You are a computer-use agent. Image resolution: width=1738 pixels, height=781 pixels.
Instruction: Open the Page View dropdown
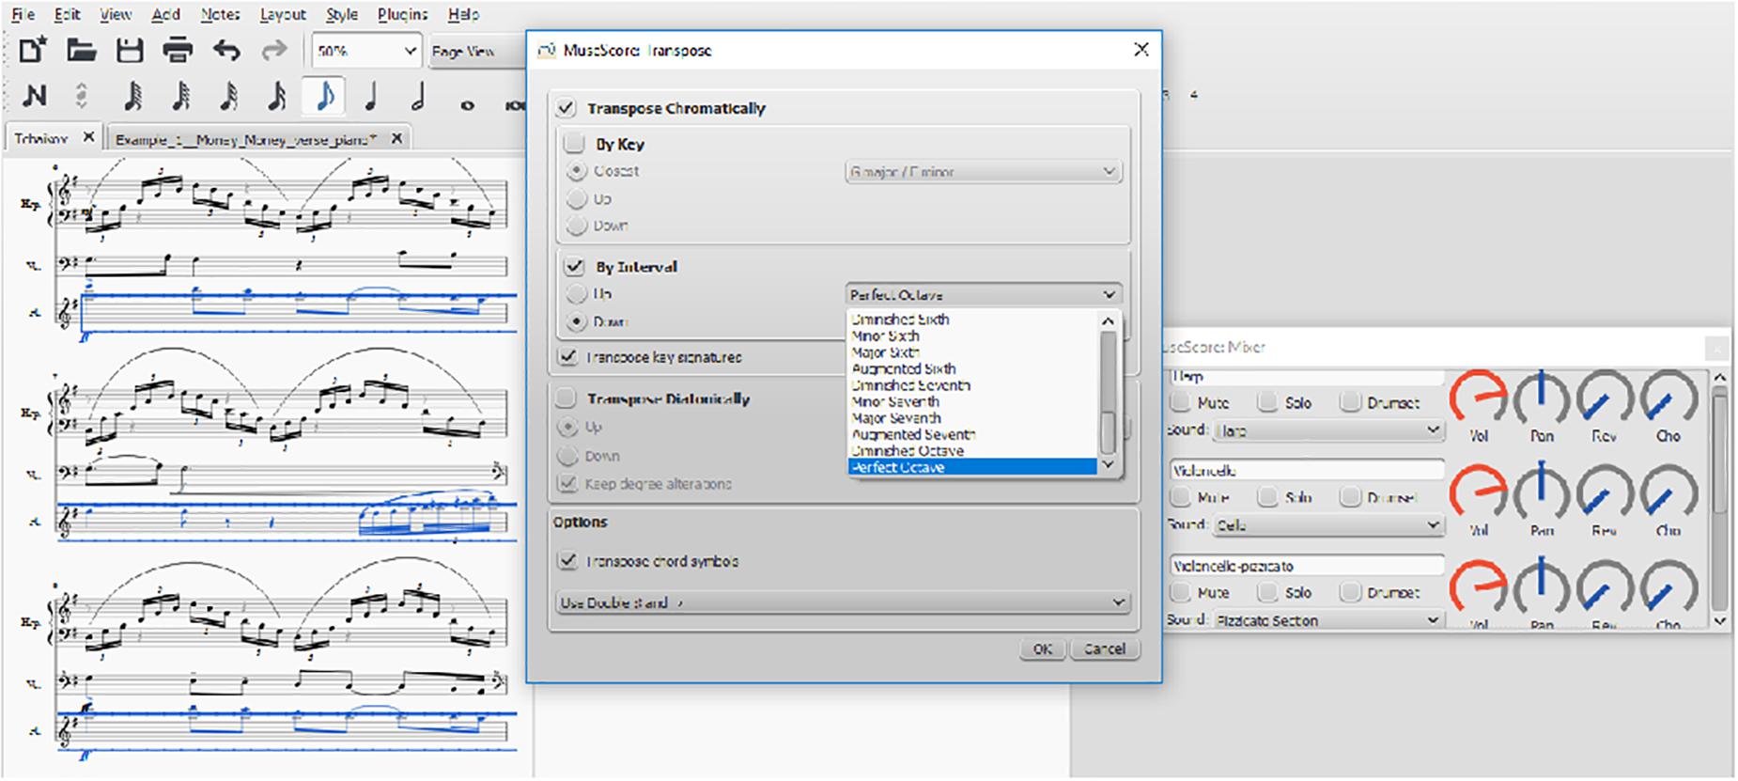coord(476,51)
